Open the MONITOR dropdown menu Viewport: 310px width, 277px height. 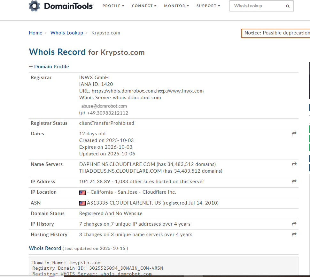click(x=176, y=6)
